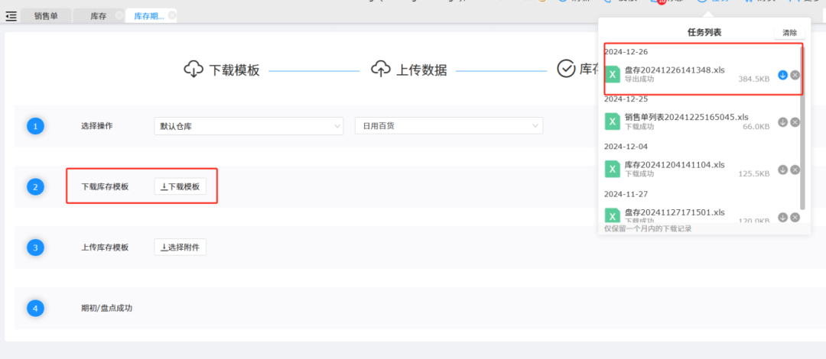Click the 2024-12-25 date header

pyautogui.click(x=626, y=99)
